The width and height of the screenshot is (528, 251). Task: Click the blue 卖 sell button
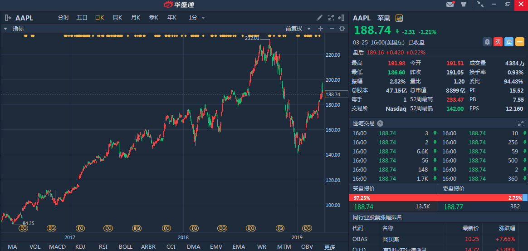tap(509, 42)
